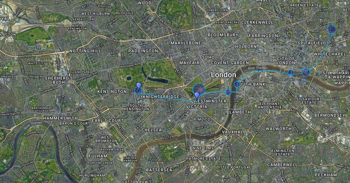
Task: Select the circle marker nearest St Katharine's
Action: pyautogui.click(x=305, y=72)
